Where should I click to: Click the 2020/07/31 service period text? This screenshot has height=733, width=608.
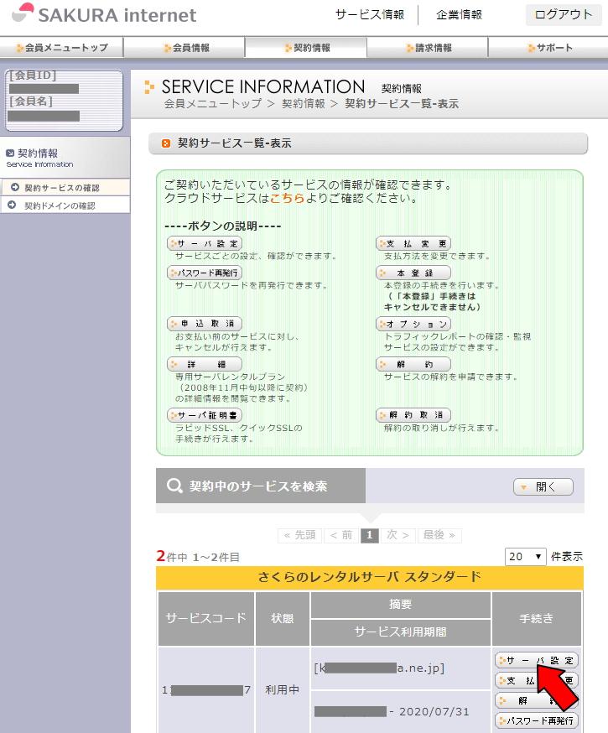click(x=434, y=711)
